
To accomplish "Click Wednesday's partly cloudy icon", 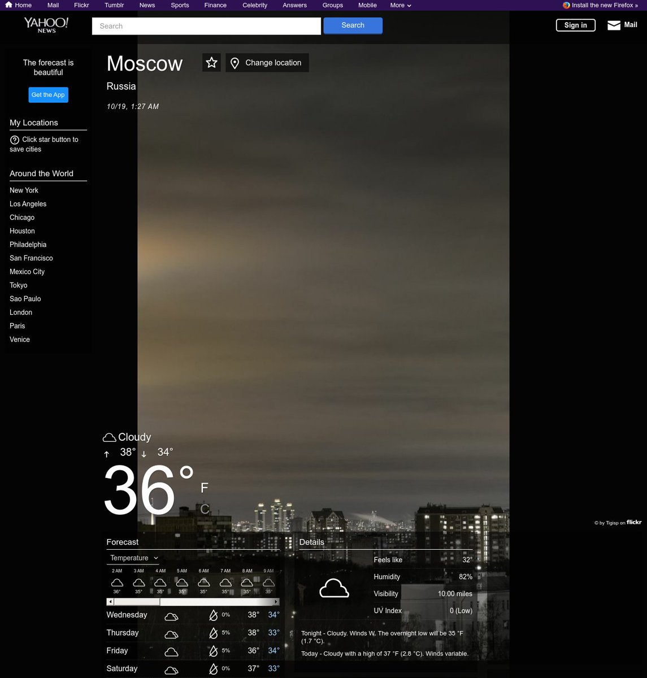I will [171, 616].
